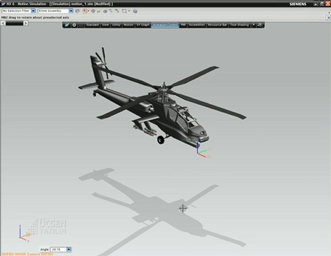Viewport: 331px width, 256px height.
Task: Click the first icon after Entire Assembly dropdown
Action: pyautogui.click(x=78, y=11)
